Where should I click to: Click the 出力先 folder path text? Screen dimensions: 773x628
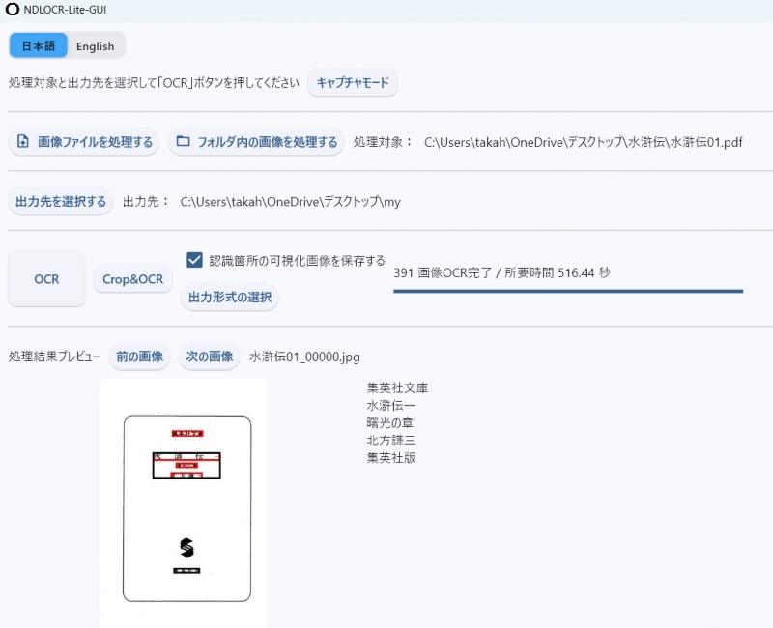click(290, 202)
